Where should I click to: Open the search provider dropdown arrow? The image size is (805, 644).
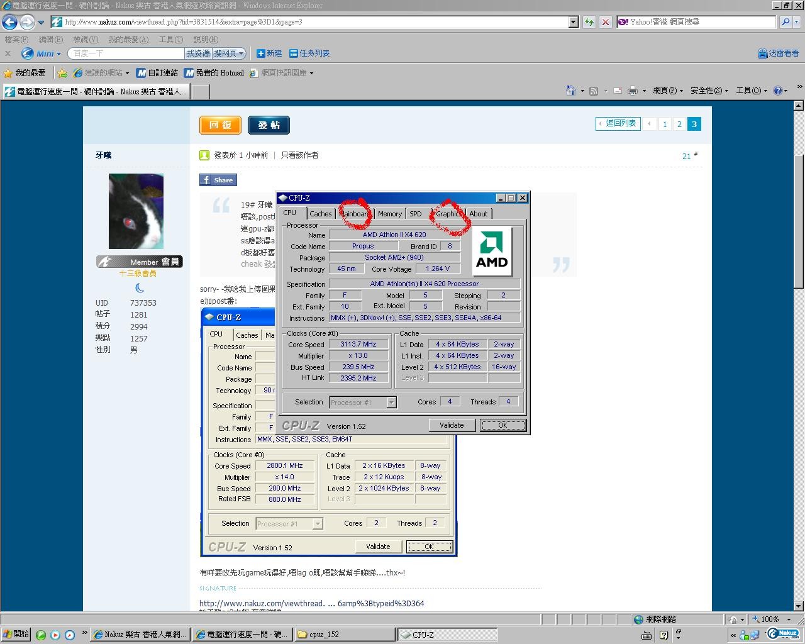pos(797,22)
